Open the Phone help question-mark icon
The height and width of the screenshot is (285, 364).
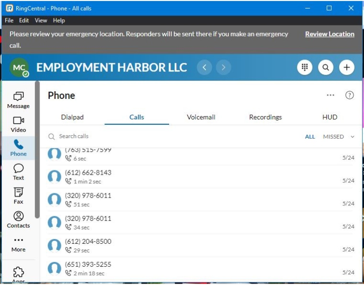tap(349, 95)
